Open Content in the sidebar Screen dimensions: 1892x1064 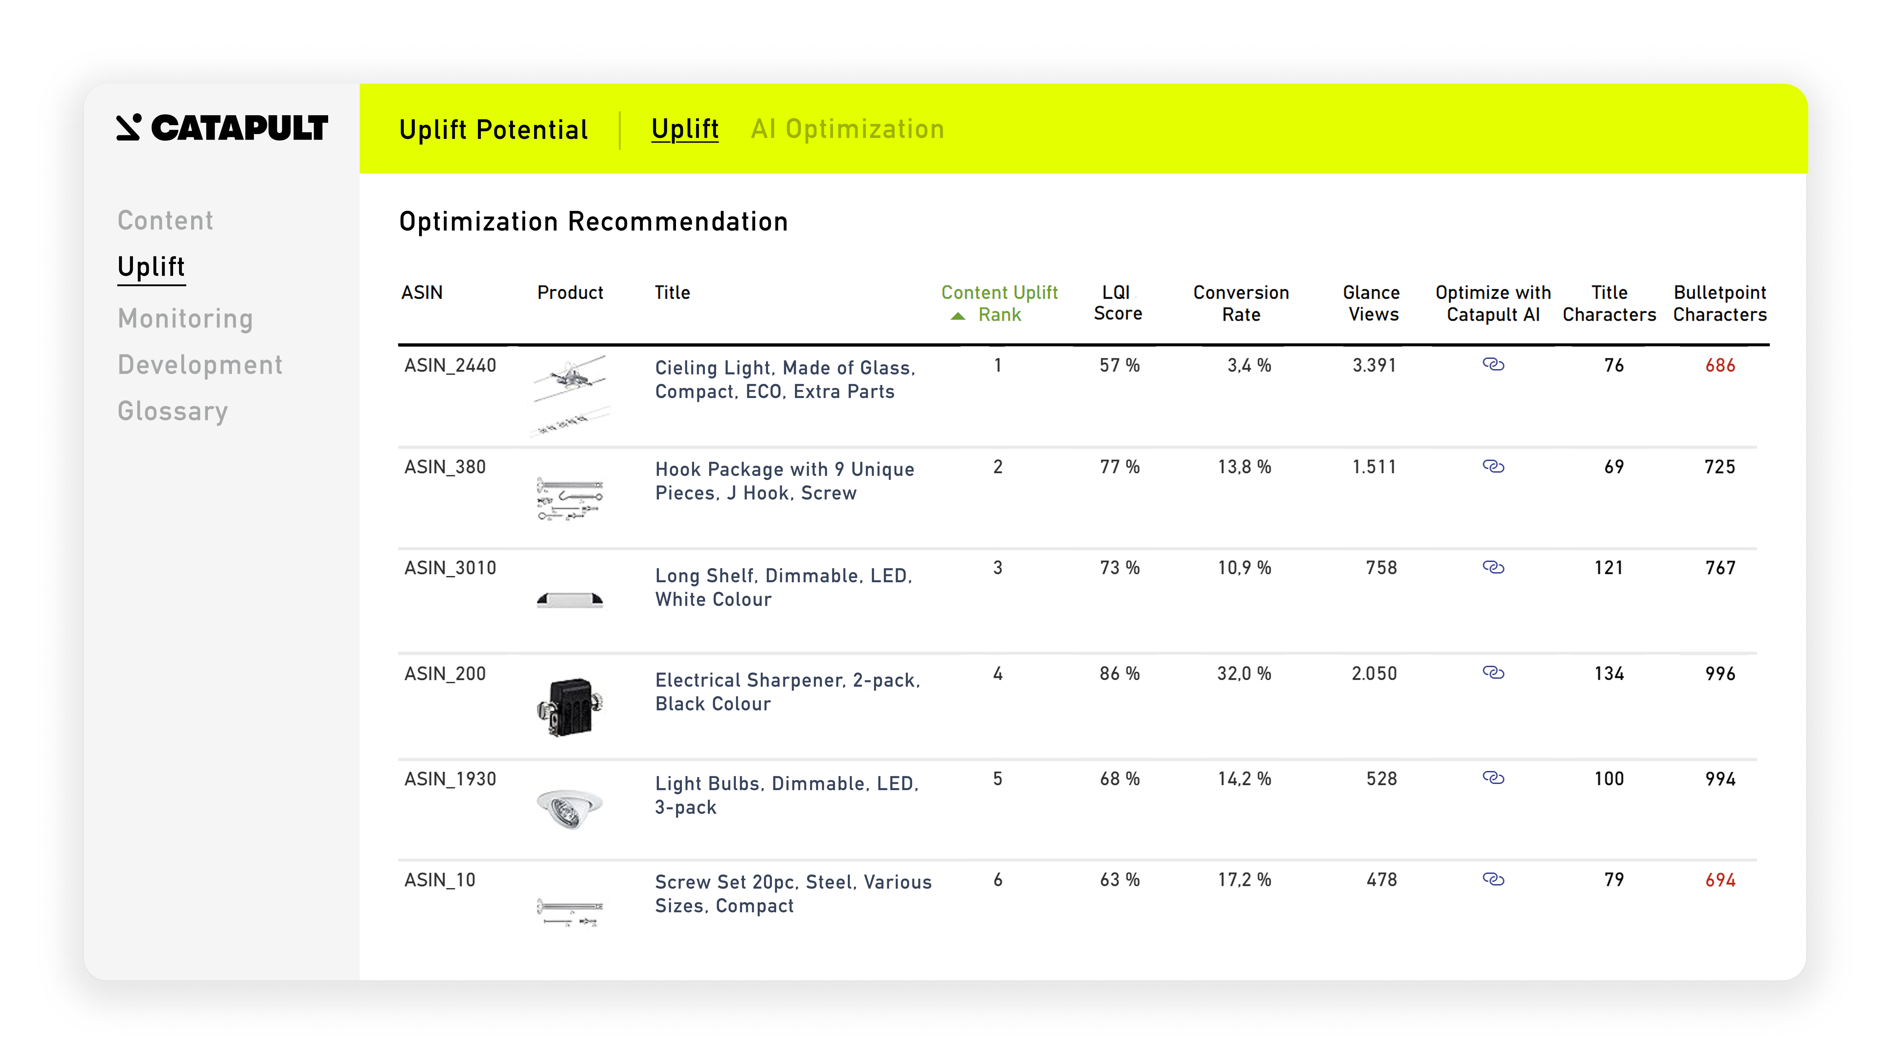point(165,220)
